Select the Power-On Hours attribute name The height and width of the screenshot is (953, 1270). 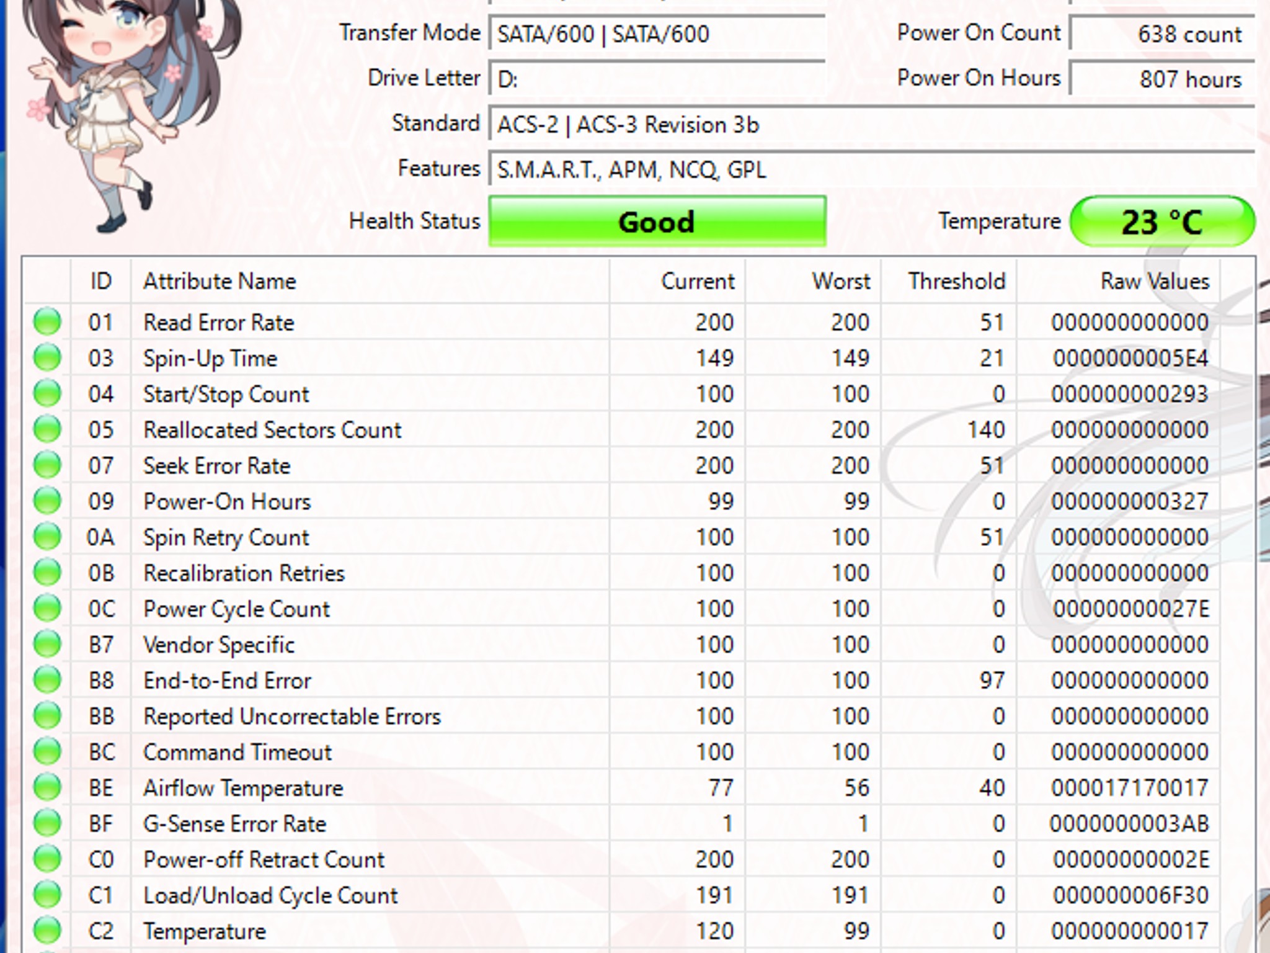[x=227, y=502]
